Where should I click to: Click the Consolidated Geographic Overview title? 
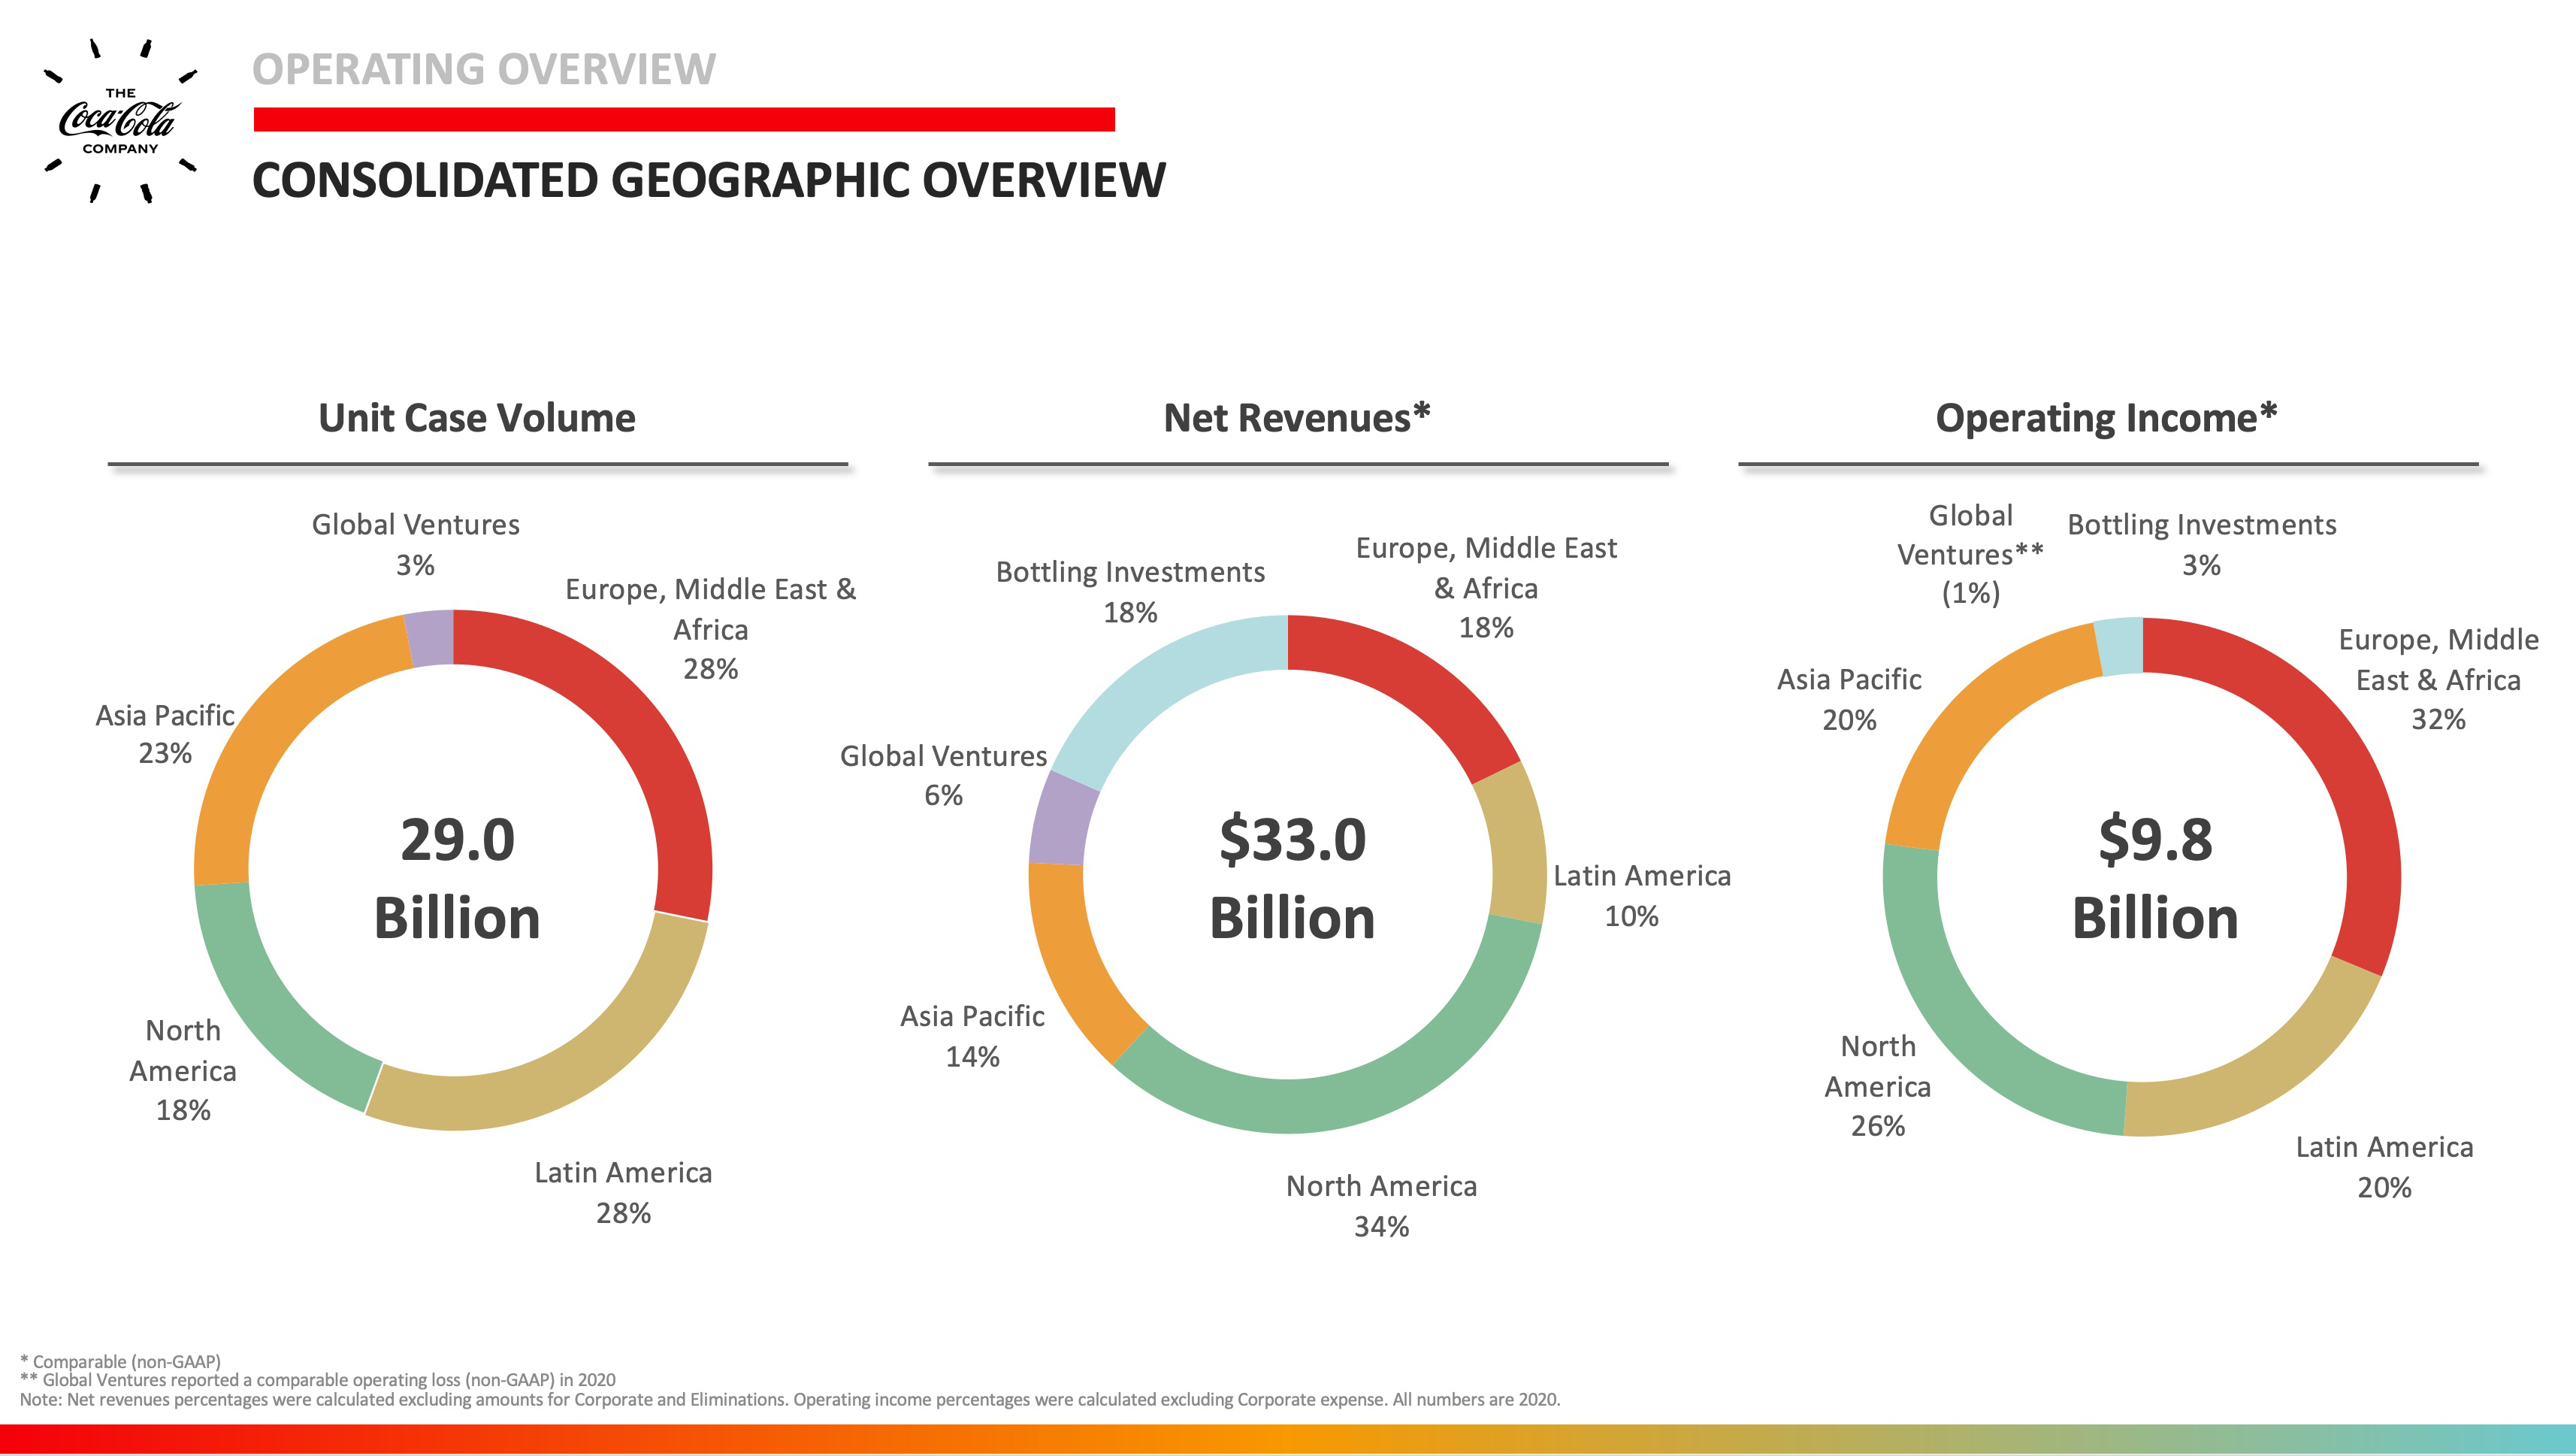coord(708,181)
